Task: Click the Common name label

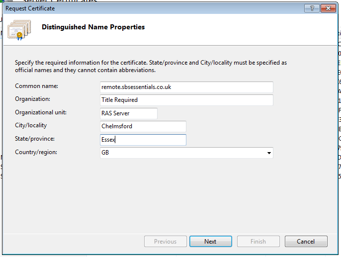Action: pos(36,86)
